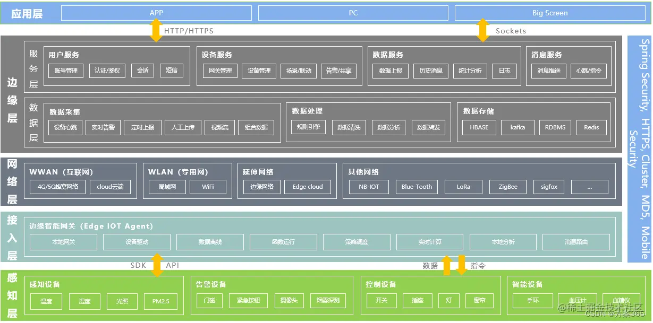Click the Sockets arrow above Big Screen
This screenshot has height=323, width=653.
[482, 30]
